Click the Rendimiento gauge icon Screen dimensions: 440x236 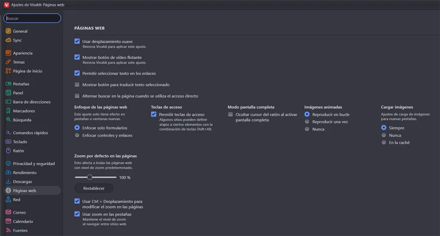(x=8, y=172)
